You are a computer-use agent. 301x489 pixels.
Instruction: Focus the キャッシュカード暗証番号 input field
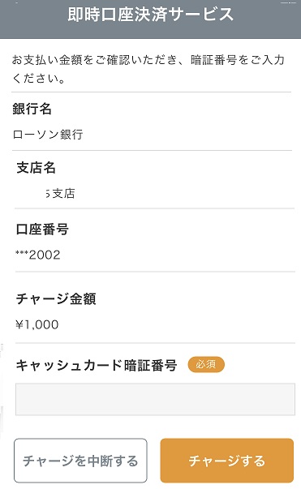(155, 399)
